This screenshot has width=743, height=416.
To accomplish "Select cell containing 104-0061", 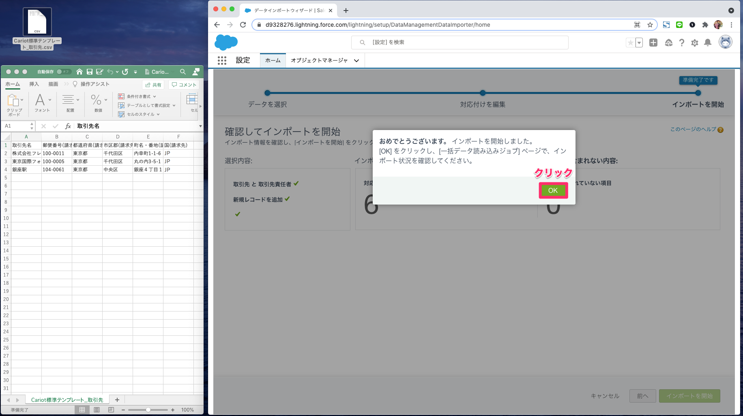I will tap(57, 169).
